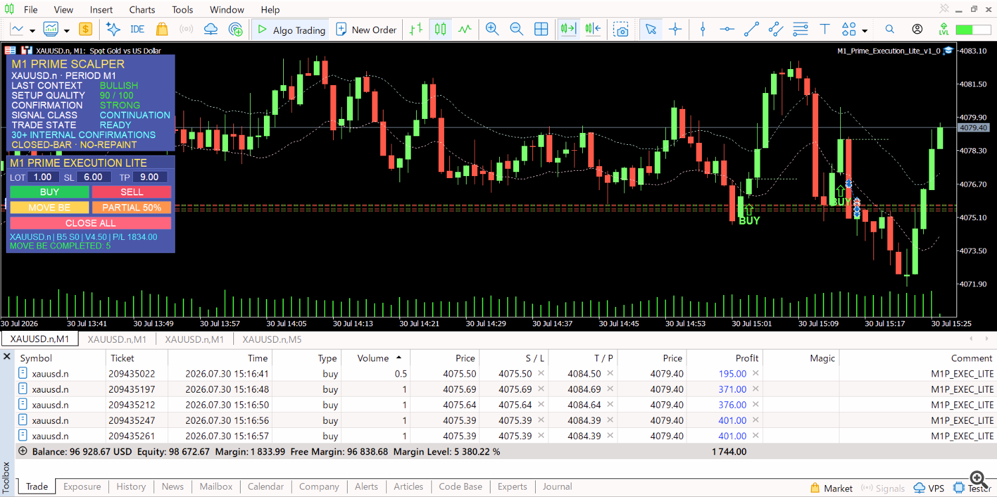997x497 pixels.
Task: Open the VPS cloud hosting icon
Action: tap(211, 29)
